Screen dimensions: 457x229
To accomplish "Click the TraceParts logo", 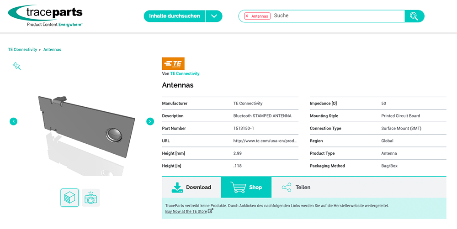I will (x=45, y=16).
